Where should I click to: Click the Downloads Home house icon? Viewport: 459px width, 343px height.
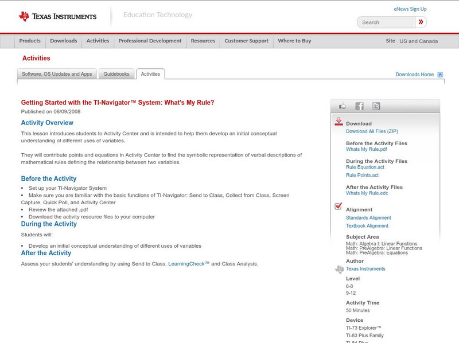click(x=440, y=75)
